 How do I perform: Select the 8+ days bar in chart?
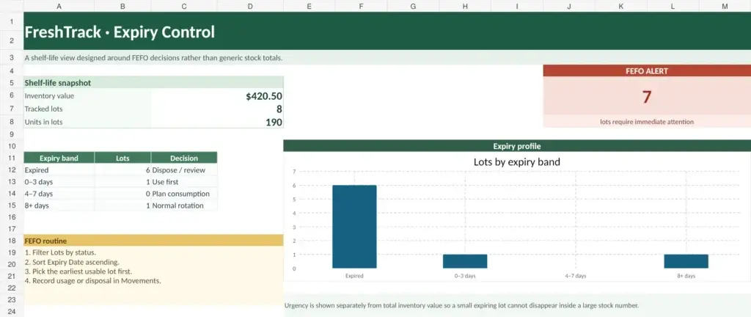686,261
